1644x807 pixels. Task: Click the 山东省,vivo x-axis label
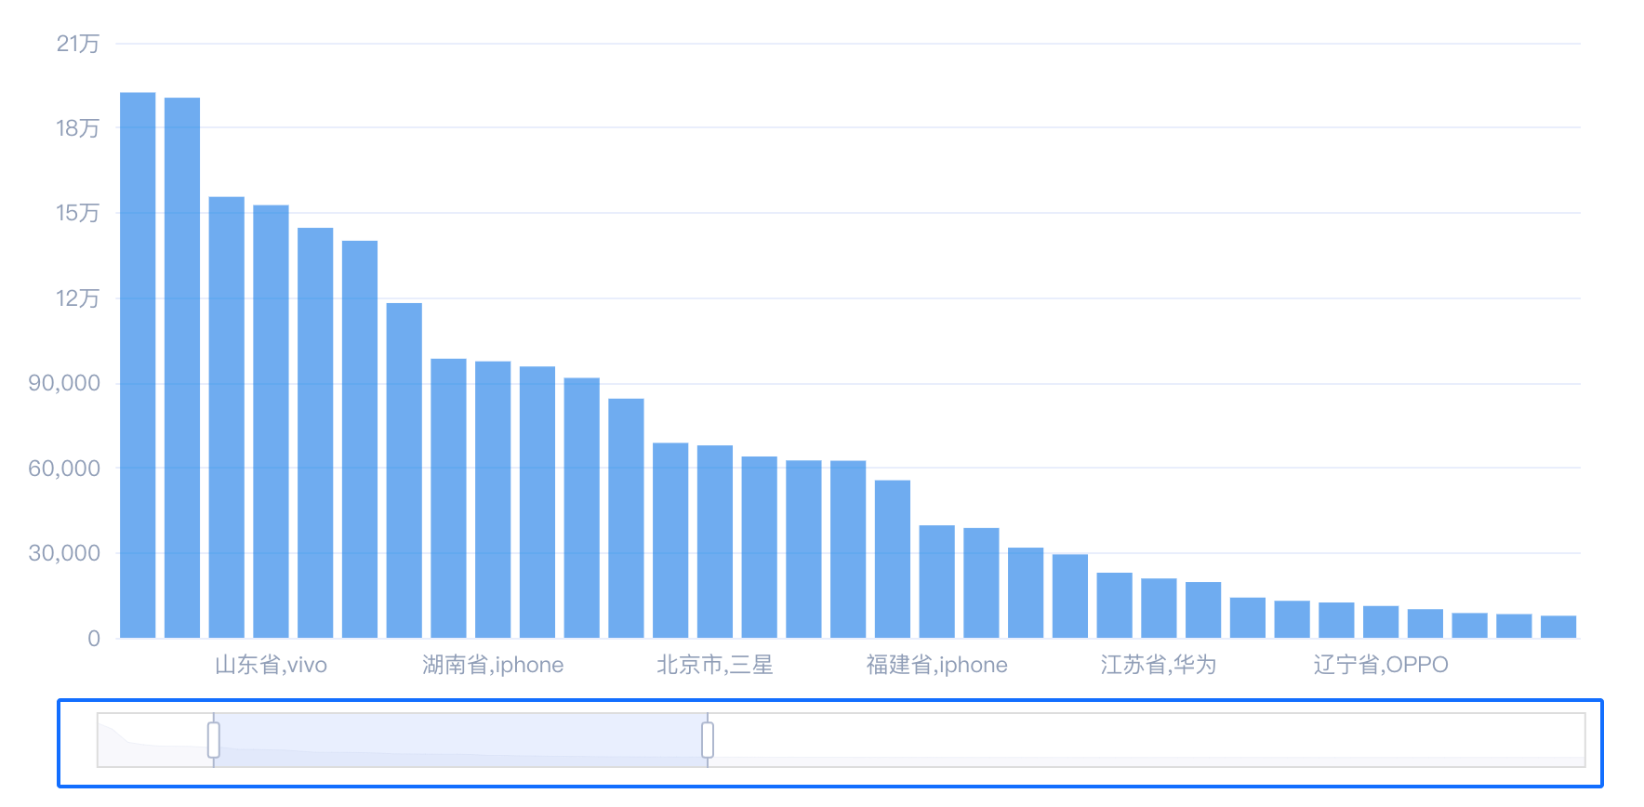[271, 665]
